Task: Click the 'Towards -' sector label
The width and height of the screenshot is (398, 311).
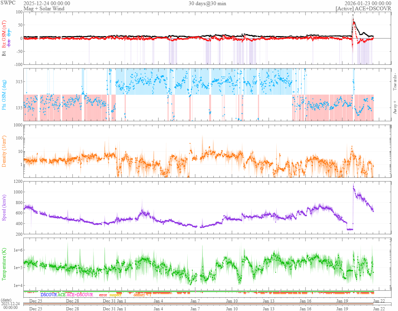Action: pos(395,82)
